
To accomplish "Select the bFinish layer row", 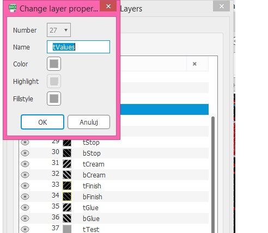I will click(114, 197).
